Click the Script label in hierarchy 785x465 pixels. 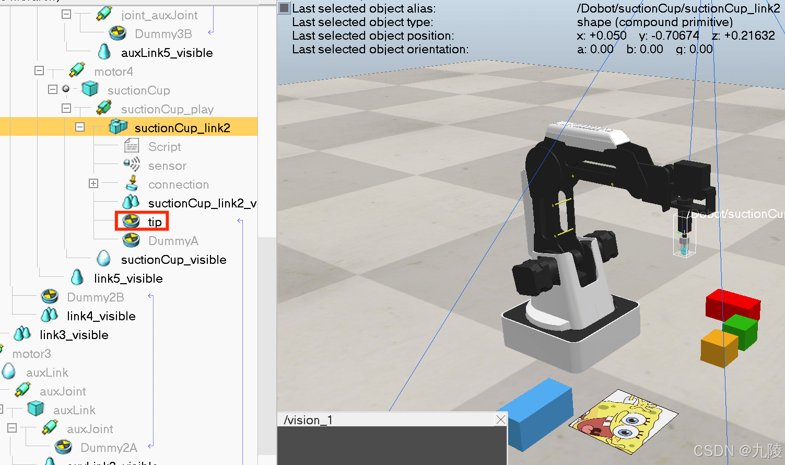click(165, 147)
